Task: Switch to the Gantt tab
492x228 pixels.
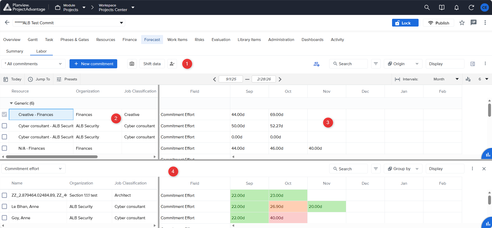Action: [33, 39]
